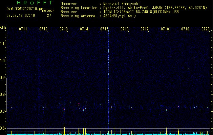Click the 0717 time marker
Screen dimensions: 213x135
[145, 29]
